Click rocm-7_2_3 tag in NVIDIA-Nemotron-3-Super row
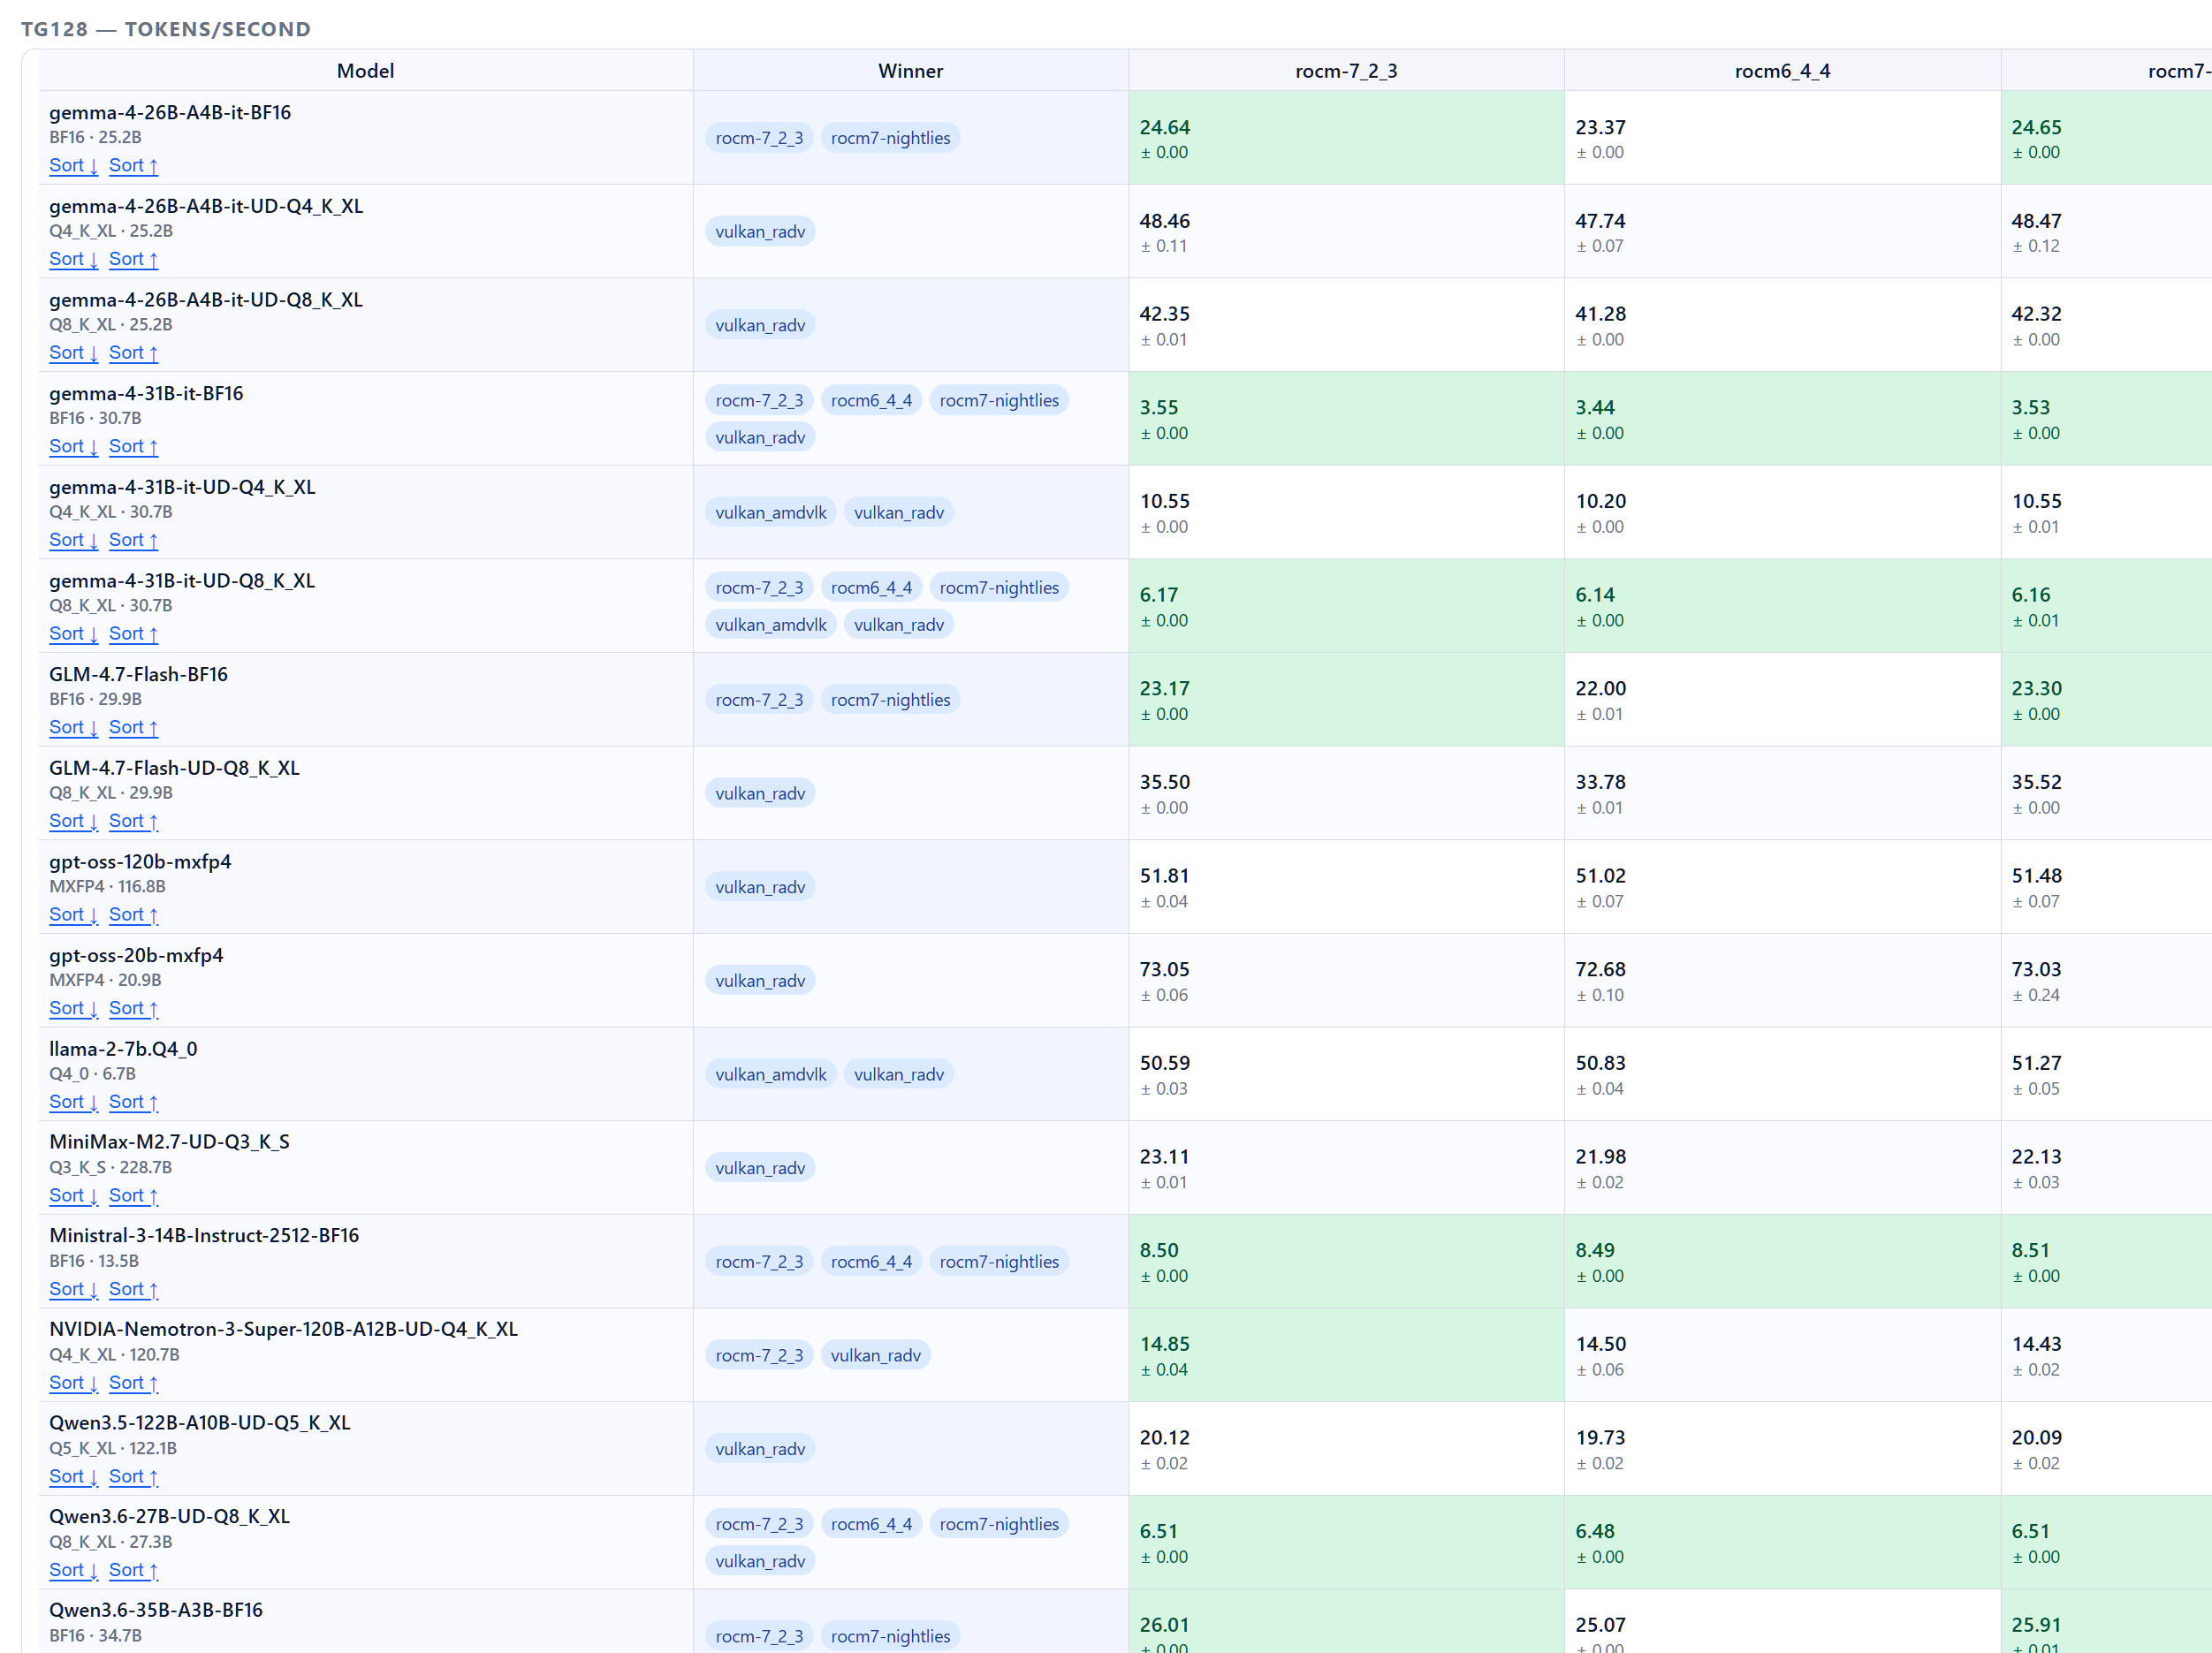This screenshot has width=2212, height=1653. (759, 1356)
